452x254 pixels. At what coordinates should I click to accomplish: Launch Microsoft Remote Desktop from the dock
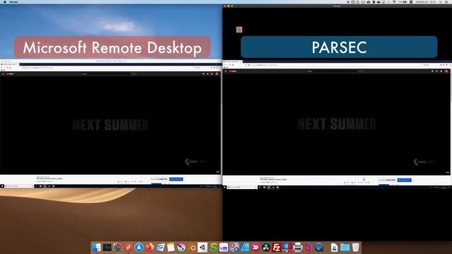129,247
